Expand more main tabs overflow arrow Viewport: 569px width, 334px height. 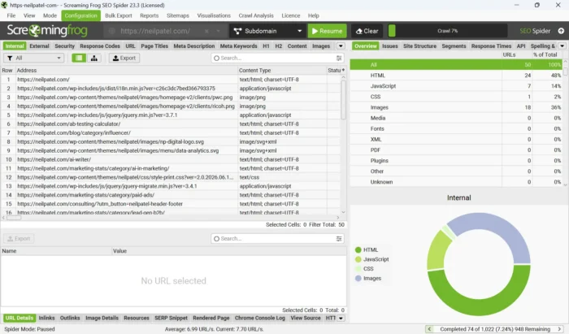pos(341,46)
